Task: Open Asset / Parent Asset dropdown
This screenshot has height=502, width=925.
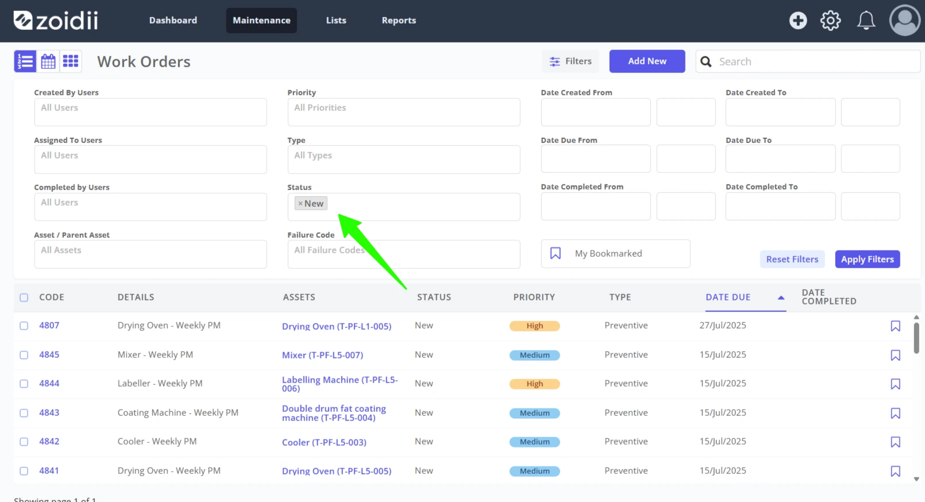Action: 151,254
